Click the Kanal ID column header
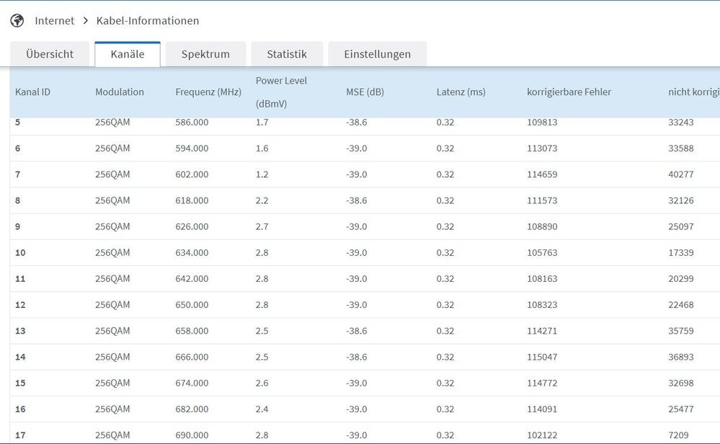This screenshot has width=720, height=444. [x=32, y=92]
